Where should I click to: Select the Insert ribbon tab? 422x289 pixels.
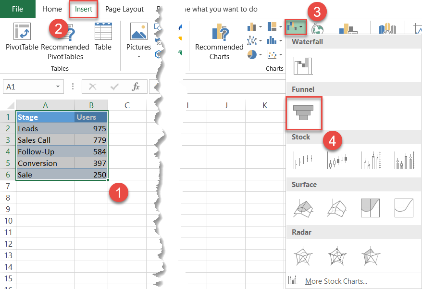[84, 9]
